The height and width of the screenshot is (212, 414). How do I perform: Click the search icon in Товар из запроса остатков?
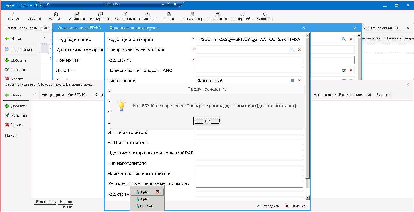tap(292, 50)
